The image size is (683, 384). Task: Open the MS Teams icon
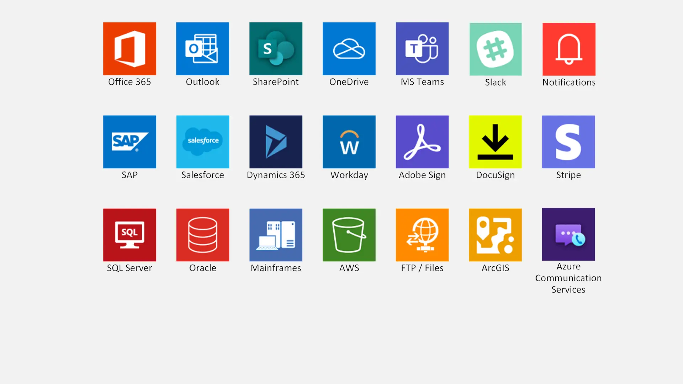pos(422,49)
